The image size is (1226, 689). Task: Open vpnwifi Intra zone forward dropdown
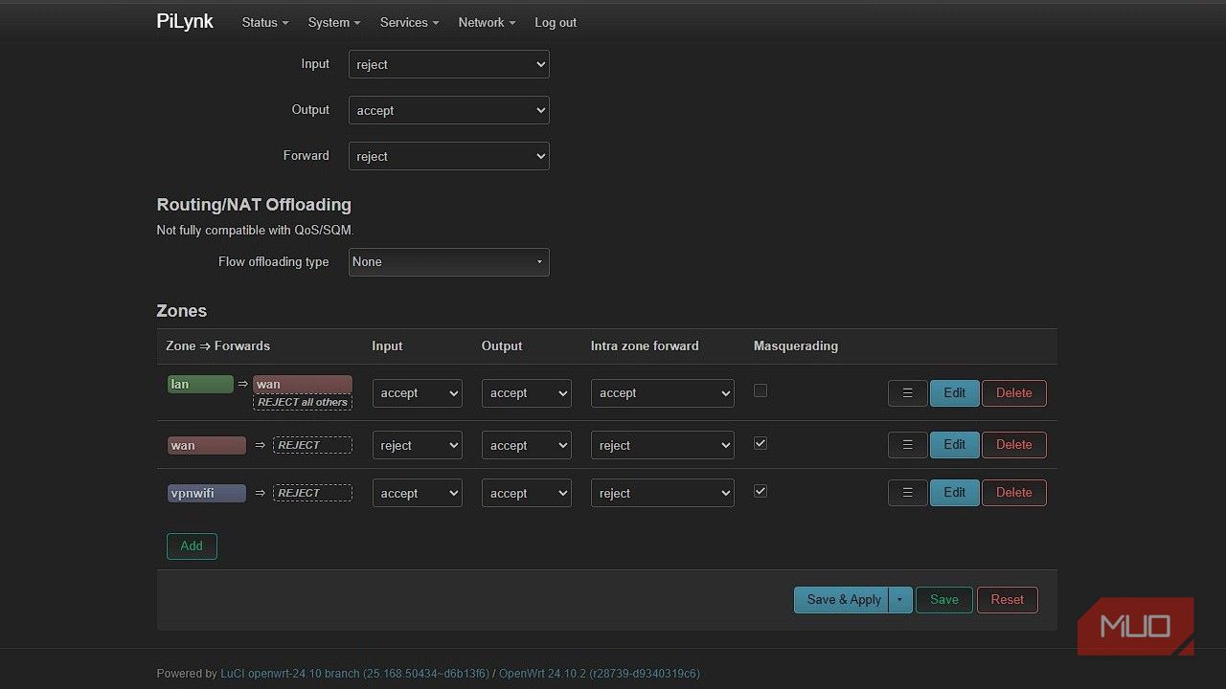pos(662,494)
